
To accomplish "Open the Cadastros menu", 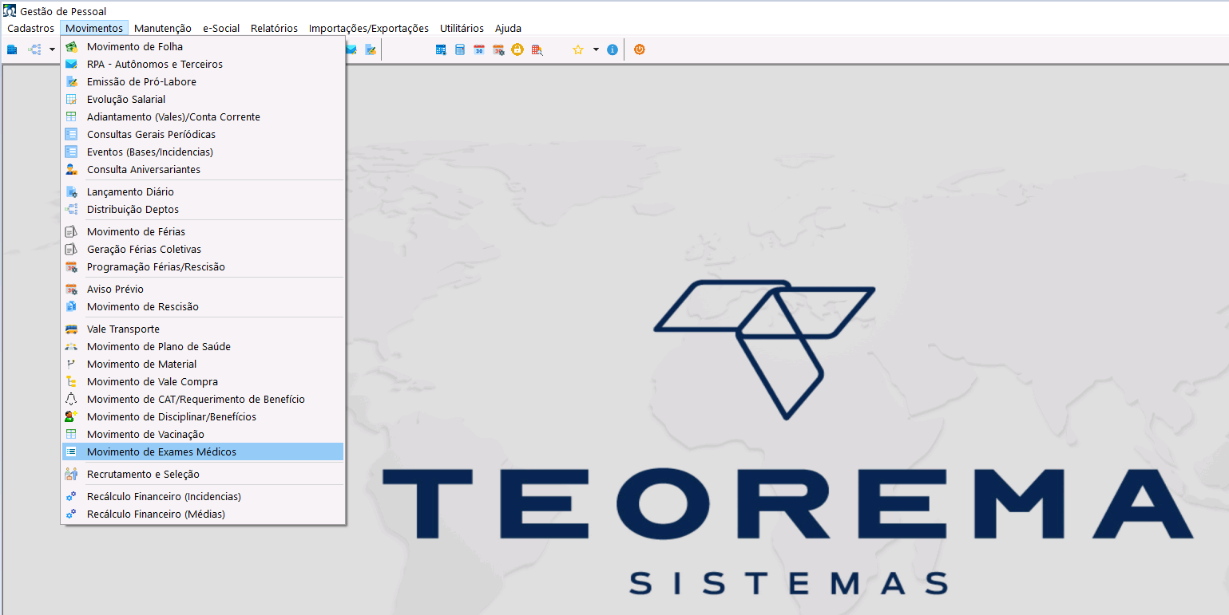I will coord(31,28).
